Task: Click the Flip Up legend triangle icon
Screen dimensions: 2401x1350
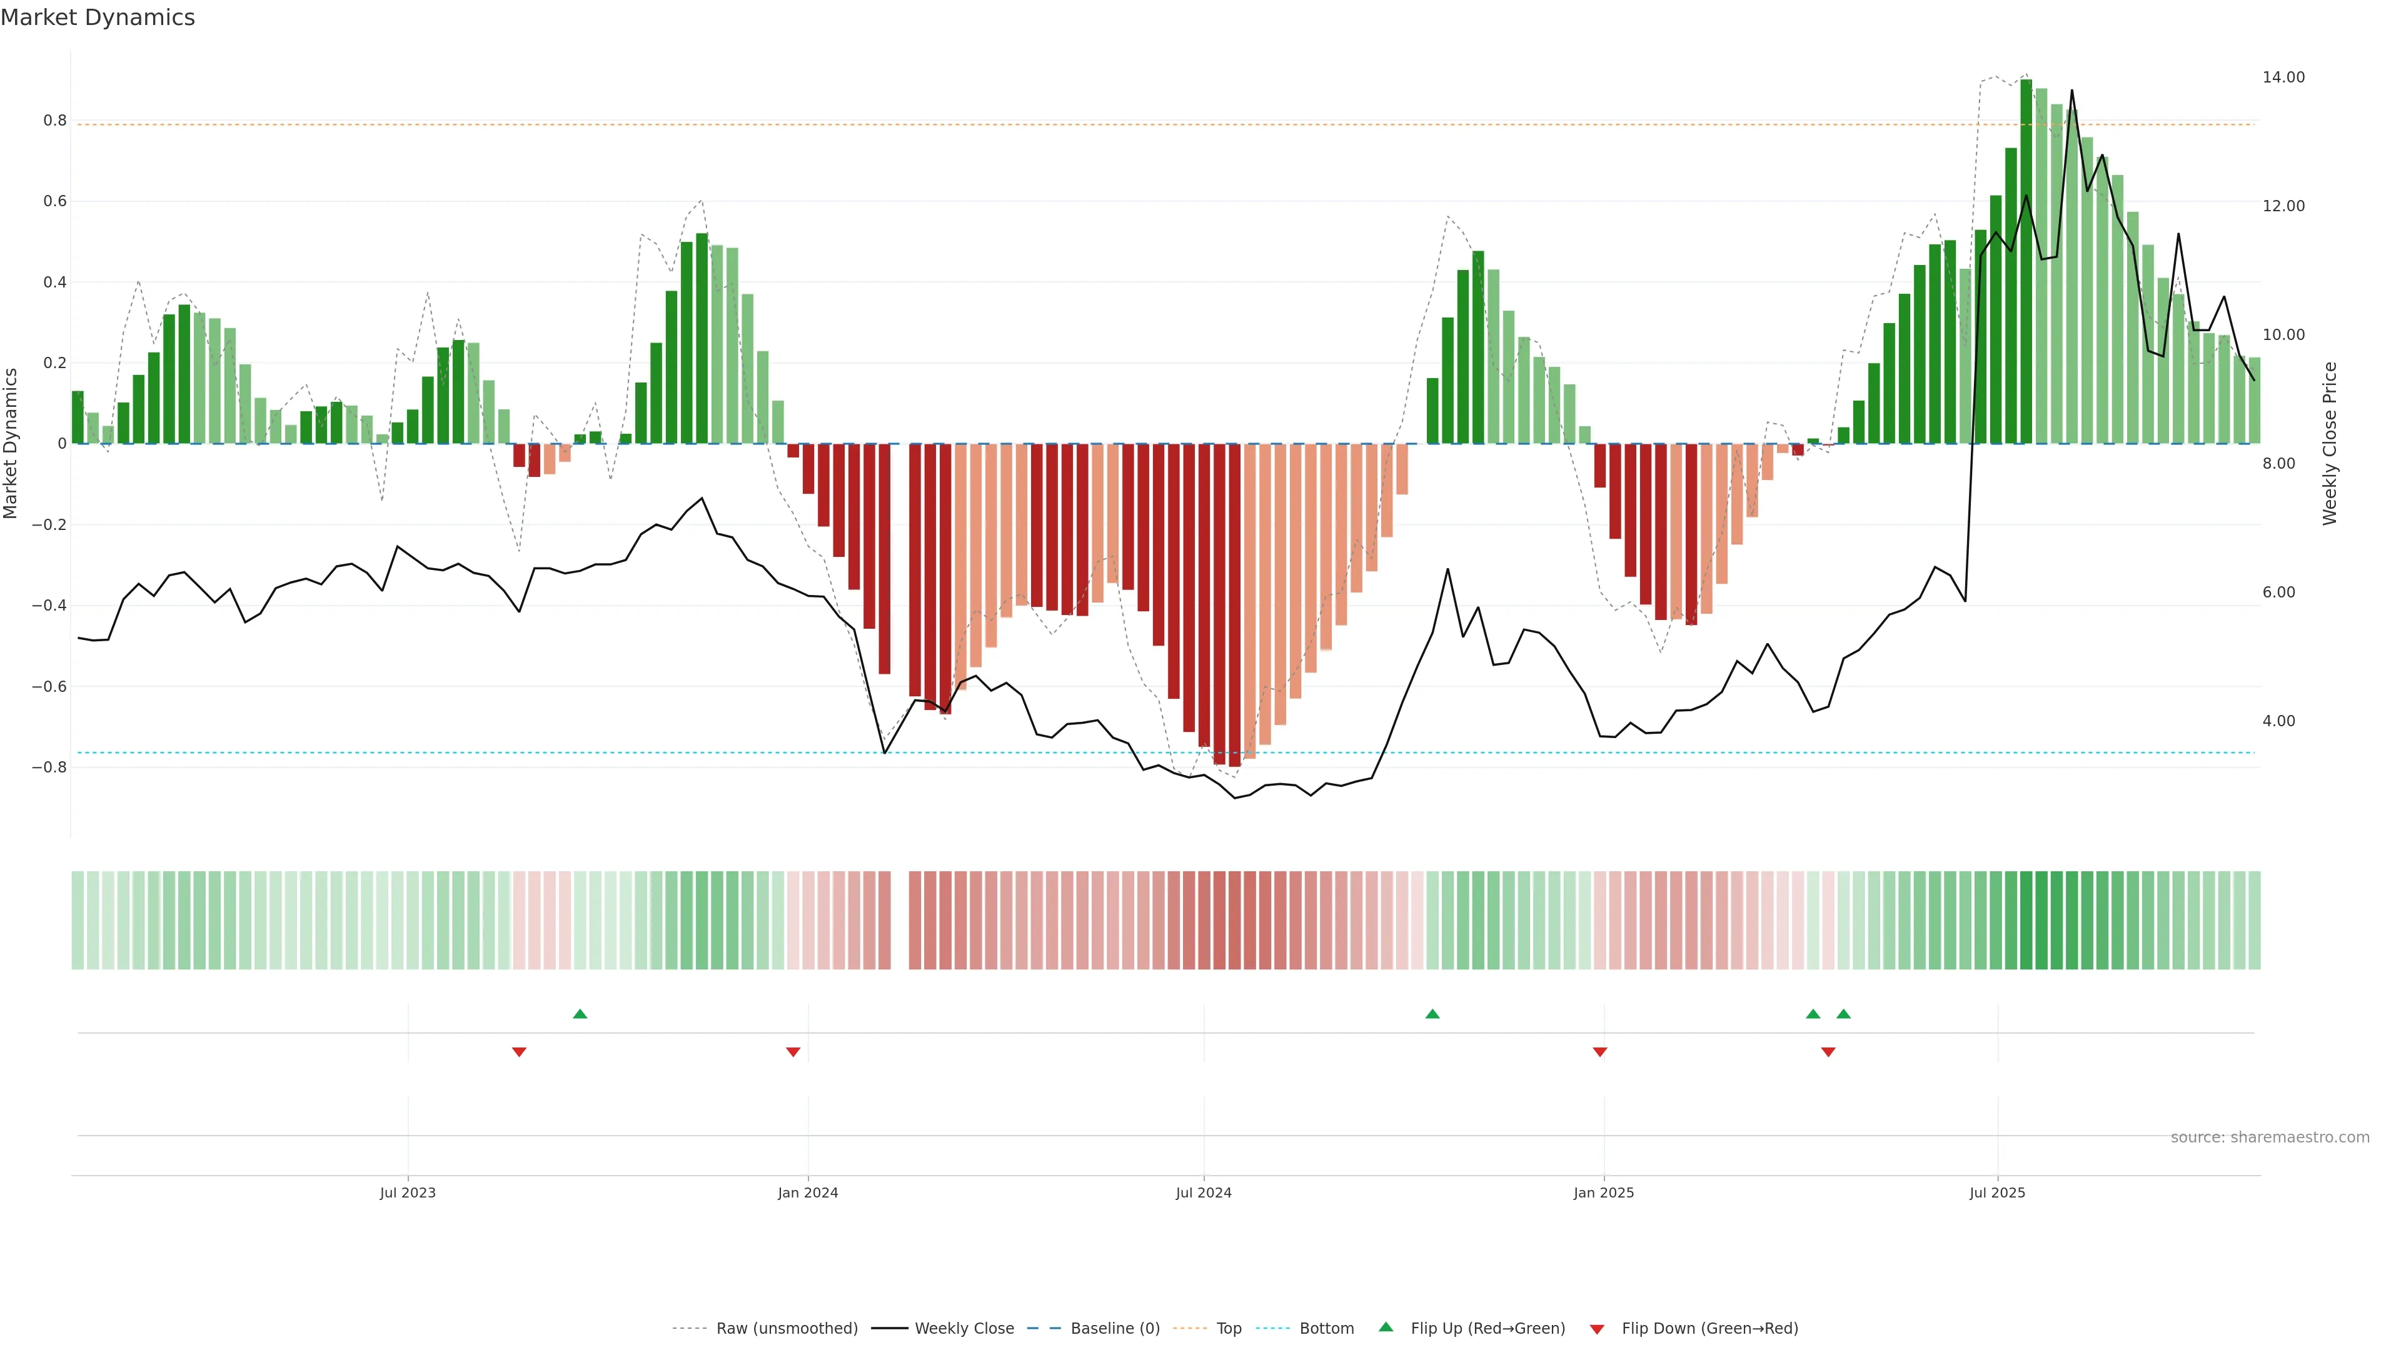Action: [1386, 1327]
